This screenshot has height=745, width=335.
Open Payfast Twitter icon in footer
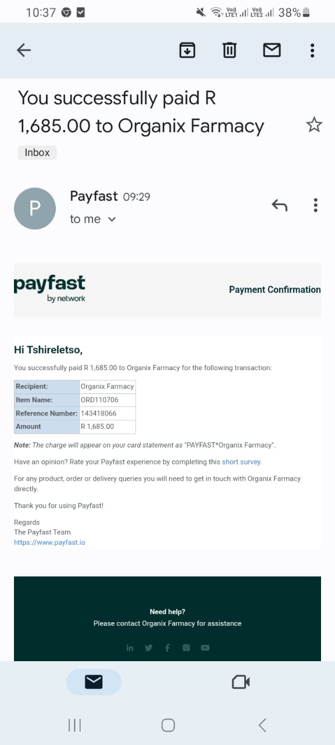click(x=149, y=648)
